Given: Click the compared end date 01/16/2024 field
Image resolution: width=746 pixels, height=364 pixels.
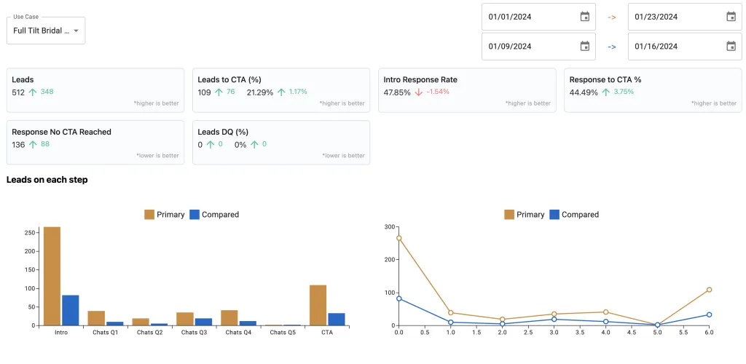Looking at the screenshot, I should pyautogui.click(x=685, y=46).
